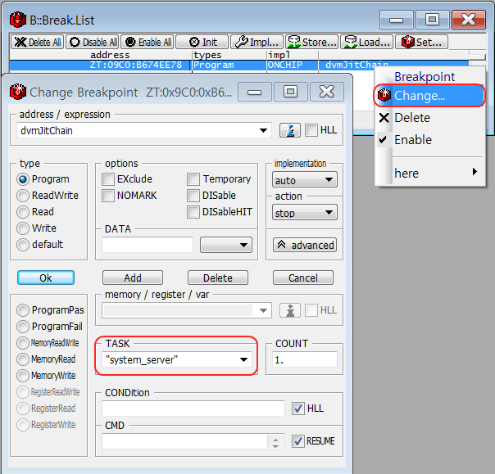
Task: Select Delete in the context menu
Action: point(411,118)
